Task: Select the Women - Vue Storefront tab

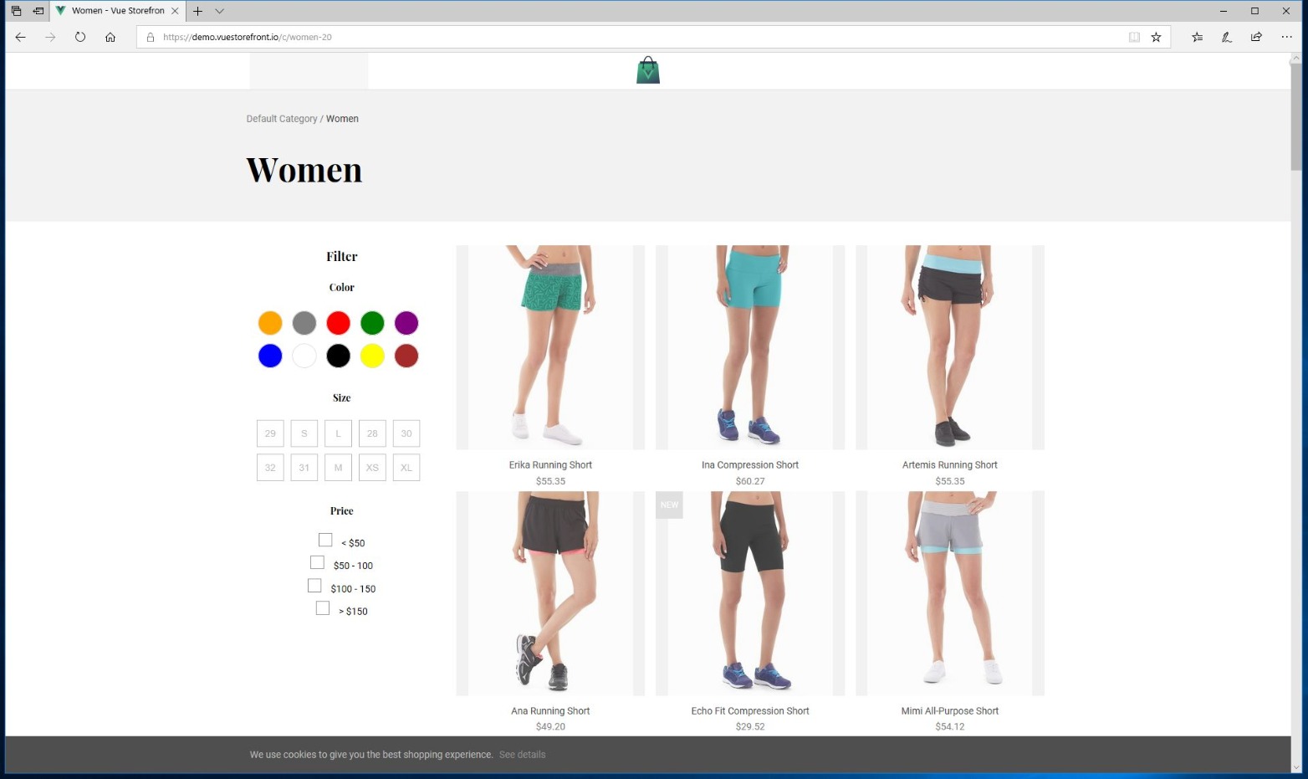Action: point(117,11)
